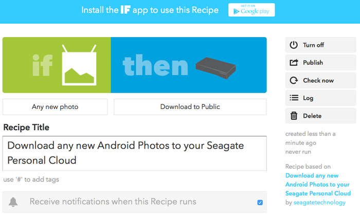Image resolution: width=360 pixels, height=215 pixels.
Task: Open the Get it on Google Play badge
Action: point(251,10)
